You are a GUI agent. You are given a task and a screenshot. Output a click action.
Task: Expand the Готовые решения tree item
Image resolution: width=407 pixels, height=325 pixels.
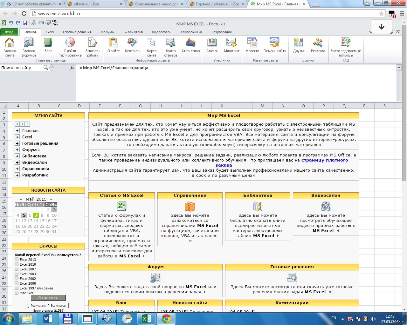tap(17, 143)
